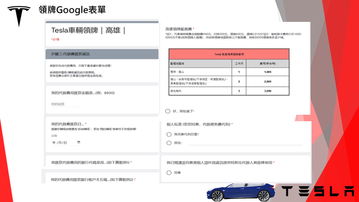Click '我匯款代辦費用的銀行代碼是用...' question
The image size is (359, 202).
coord(90,163)
